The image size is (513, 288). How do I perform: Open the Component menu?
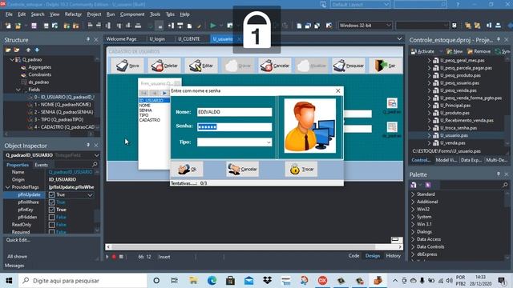(131, 14)
